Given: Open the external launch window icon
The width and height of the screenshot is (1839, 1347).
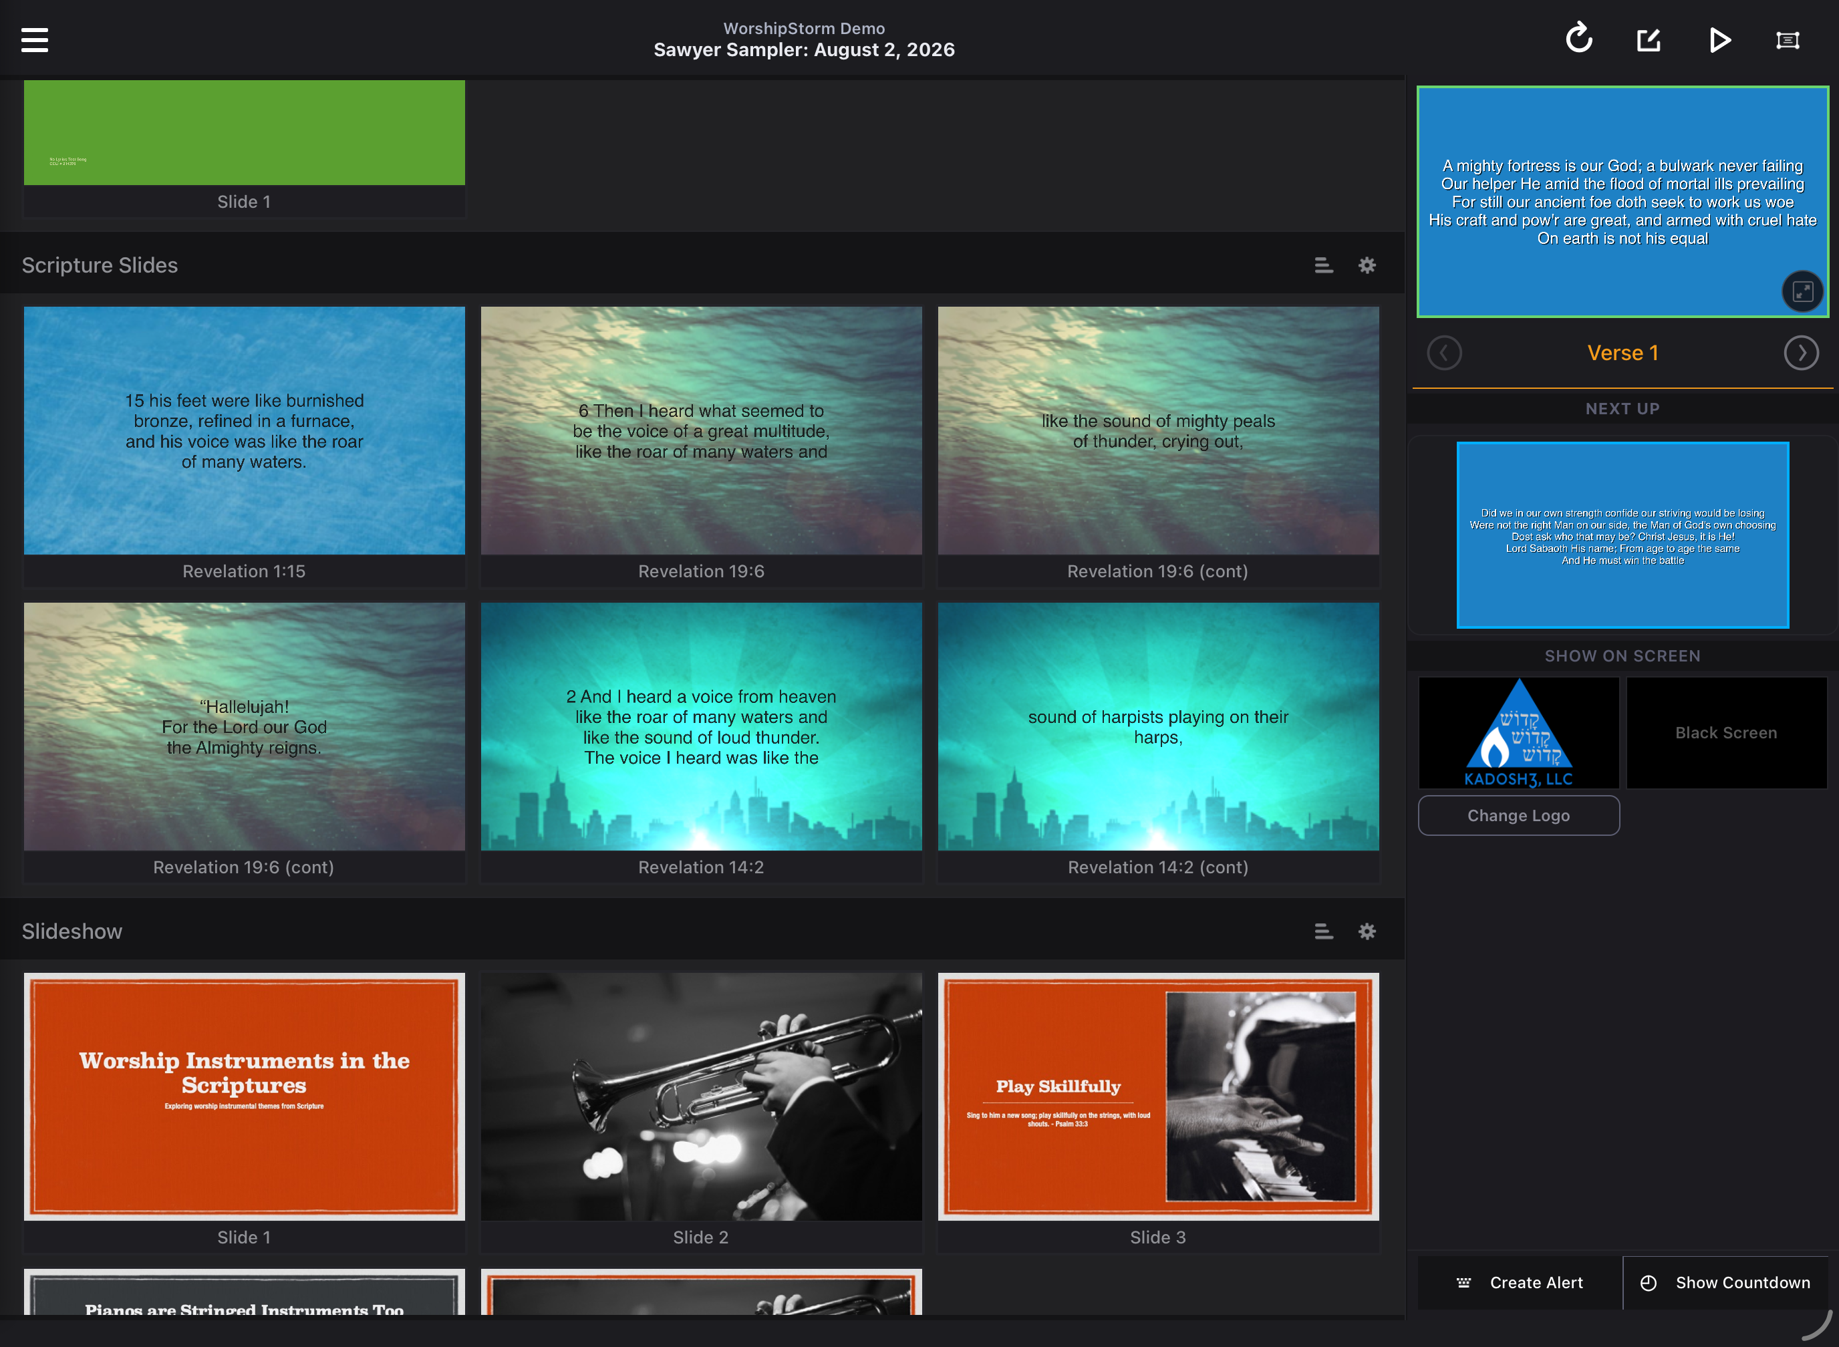Looking at the screenshot, I should pos(1649,39).
